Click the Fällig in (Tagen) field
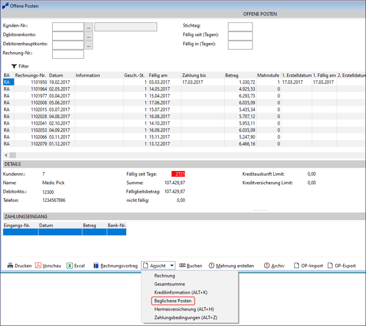366x326 pixels. (x=240, y=45)
